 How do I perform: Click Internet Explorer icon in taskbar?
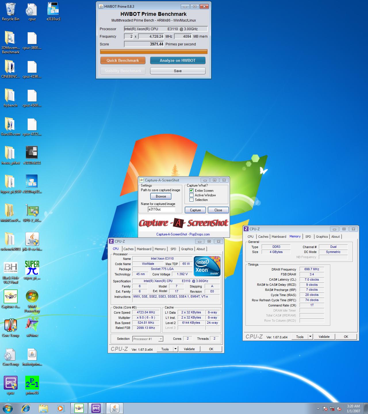pyautogui.click(x=26, y=408)
